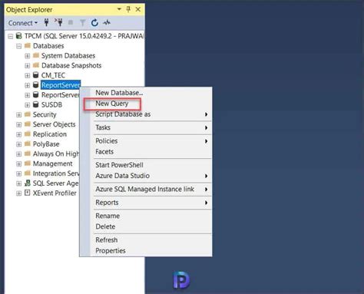Click the Disconnect plug icon

click(x=58, y=22)
